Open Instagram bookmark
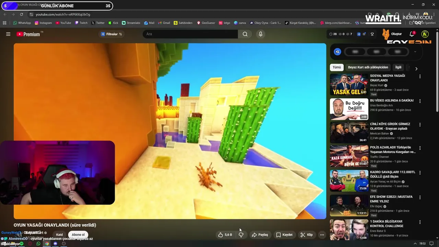This screenshot has height=247, width=439. [43, 23]
